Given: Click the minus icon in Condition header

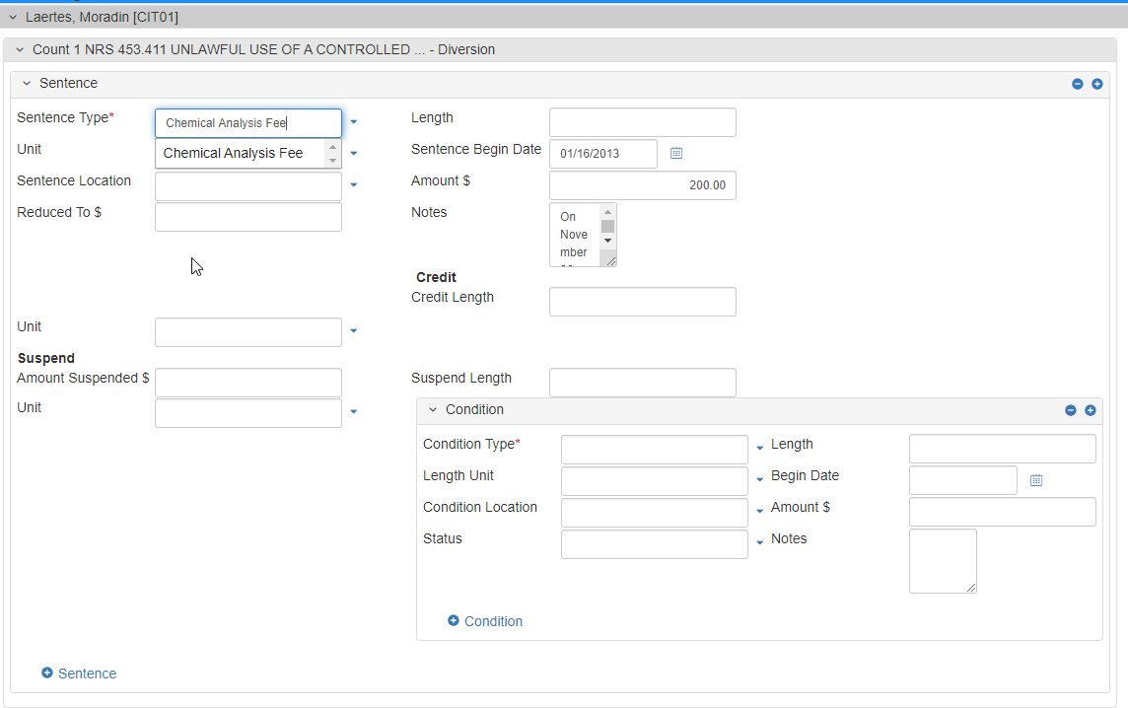Looking at the screenshot, I should [1071, 410].
